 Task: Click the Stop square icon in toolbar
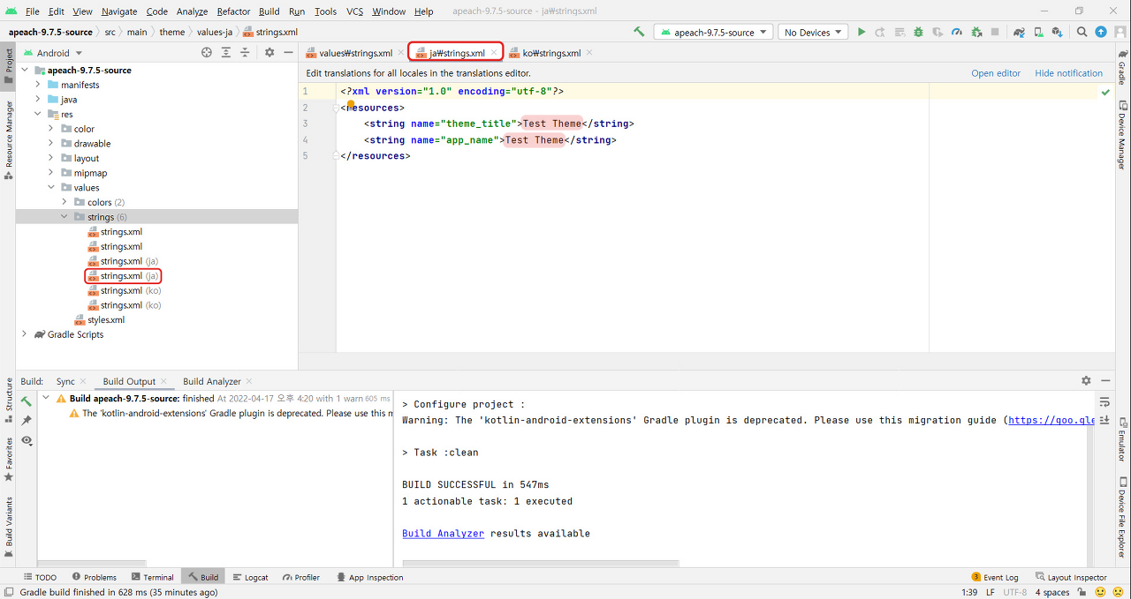(995, 32)
